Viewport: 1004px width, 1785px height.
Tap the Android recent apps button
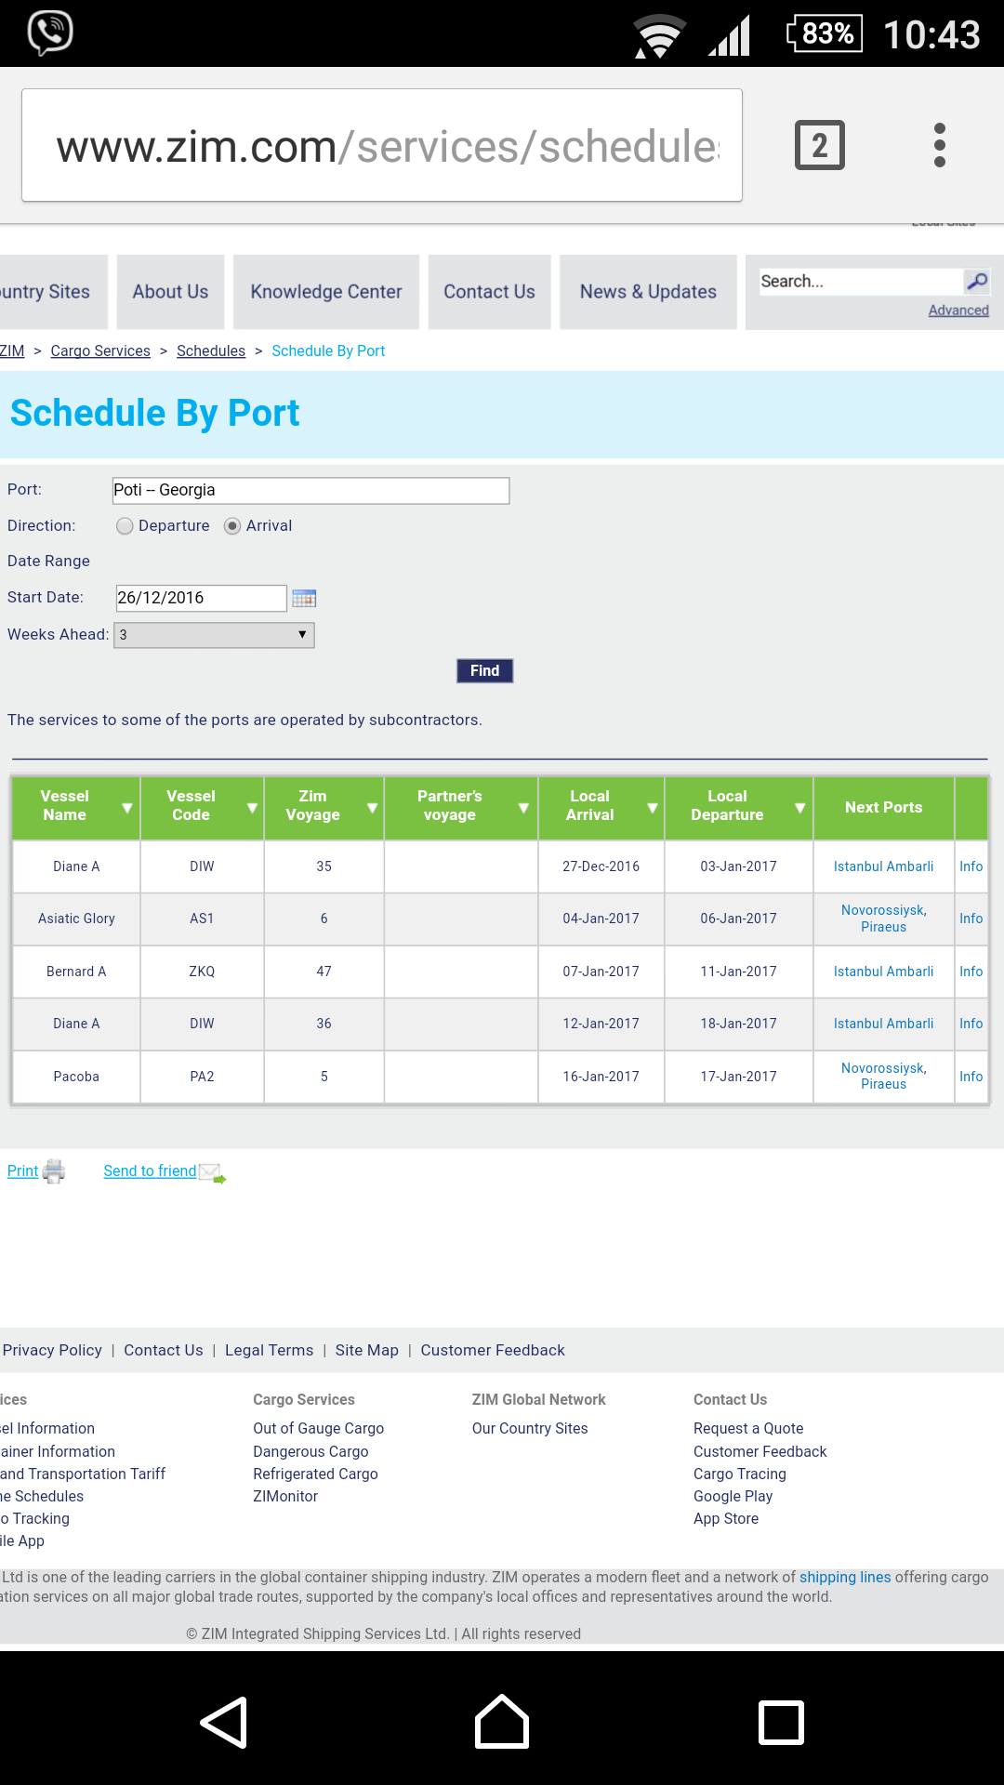781,1723
